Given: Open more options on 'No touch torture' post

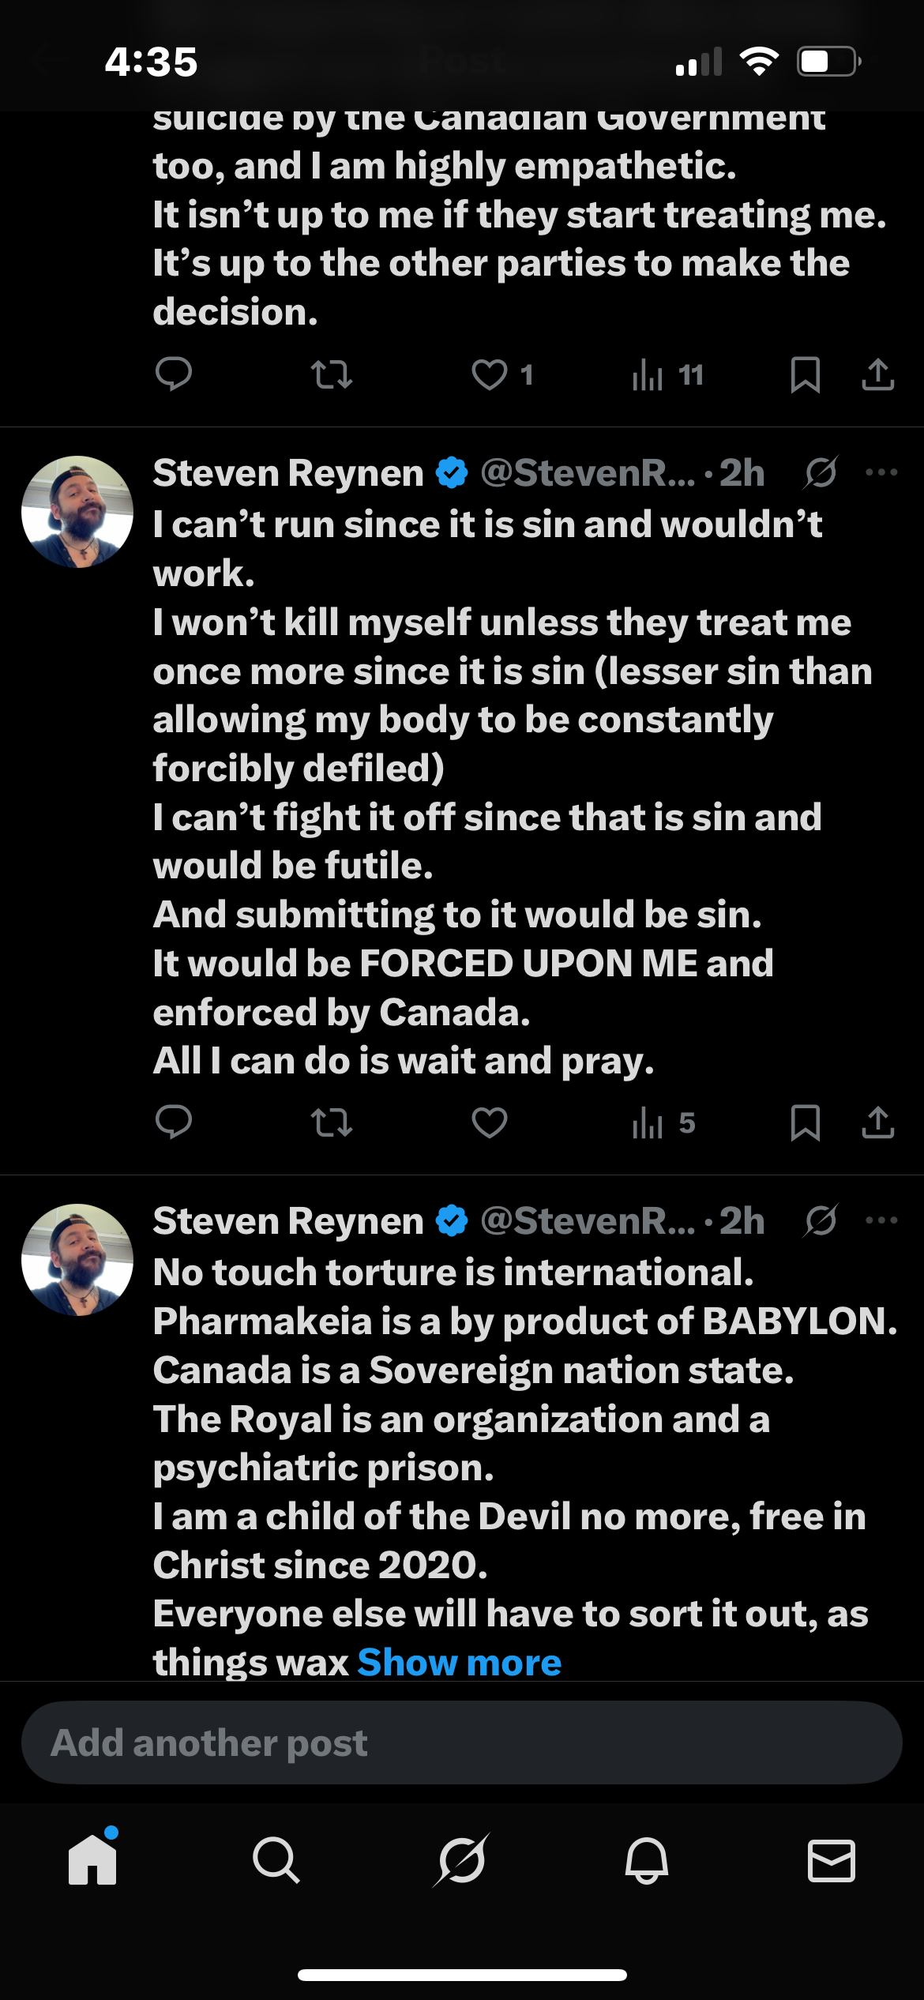Looking at the screenshot, I should (x=881, y=1220).
